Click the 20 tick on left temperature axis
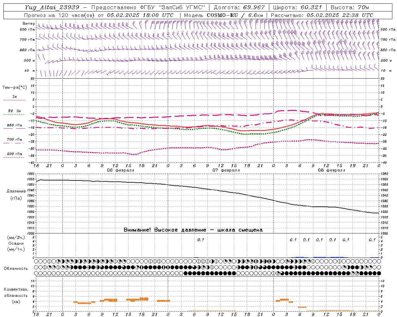Viewport: 397px width, 317px height. point(33,79)
